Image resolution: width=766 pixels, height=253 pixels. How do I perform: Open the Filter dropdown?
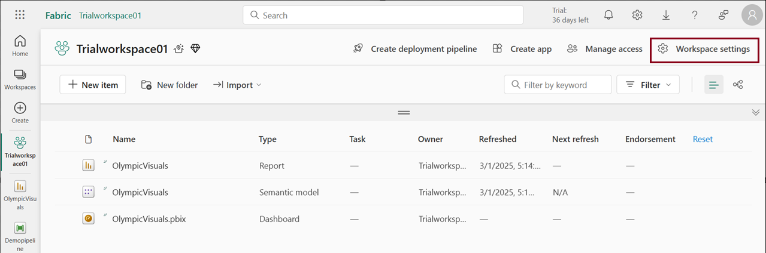pyautogui.click(x=648, y=85)
